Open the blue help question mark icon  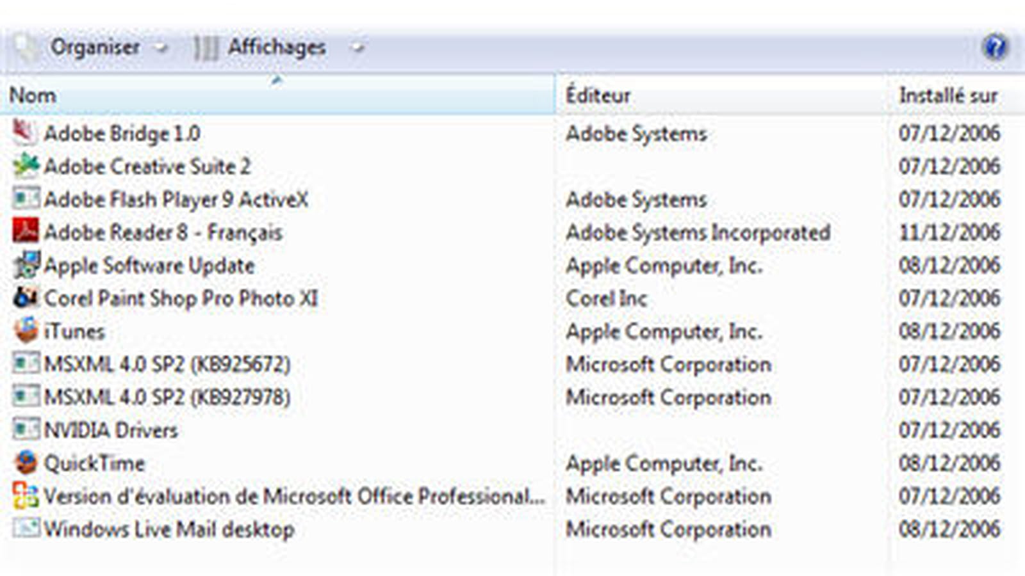pos(995,47)
